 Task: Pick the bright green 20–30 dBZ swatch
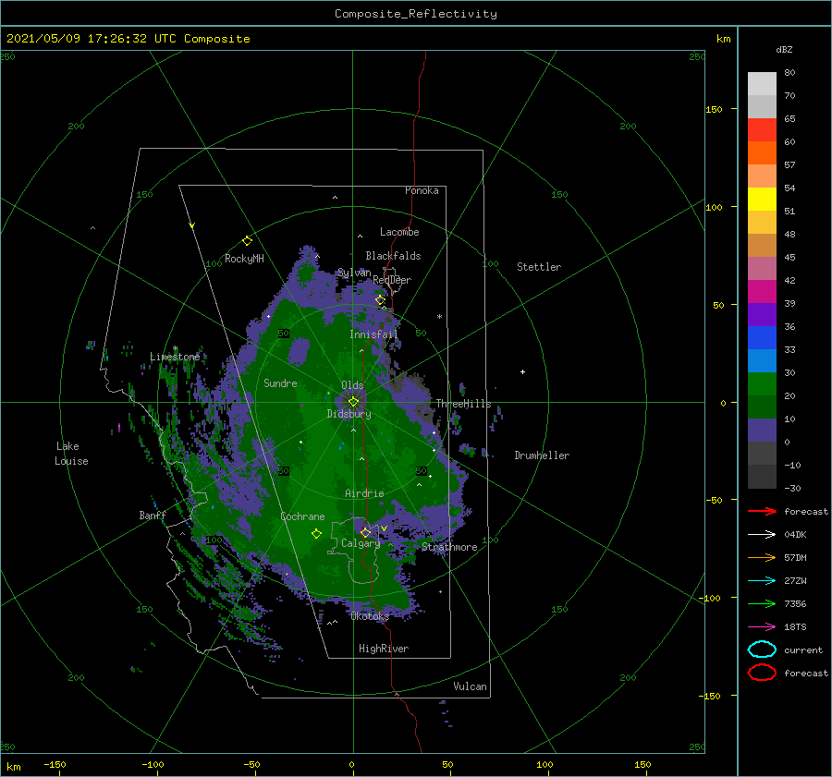[x=762, y=384]
